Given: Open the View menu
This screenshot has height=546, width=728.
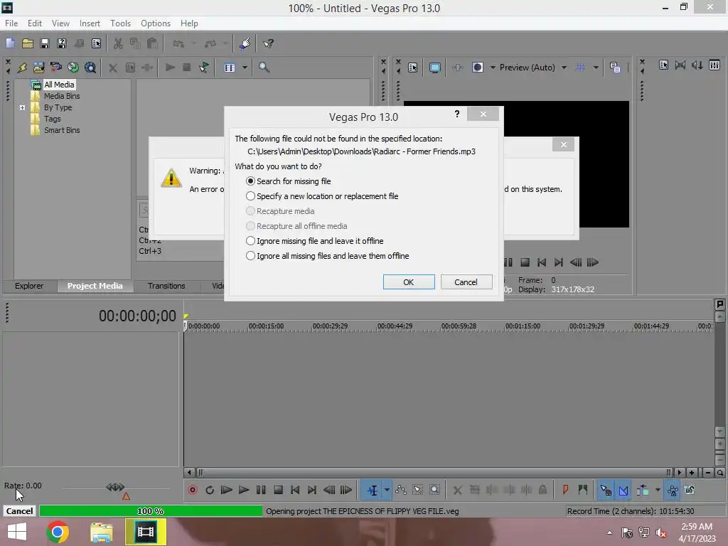Looking at the screenshot, I should click(60, 23).
